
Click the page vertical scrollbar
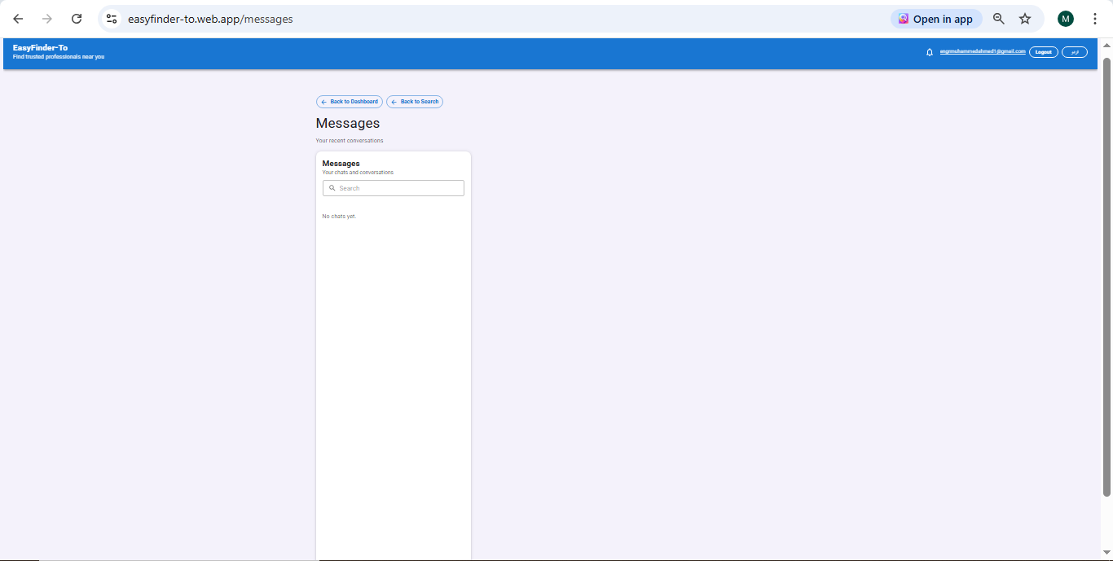1106,277
